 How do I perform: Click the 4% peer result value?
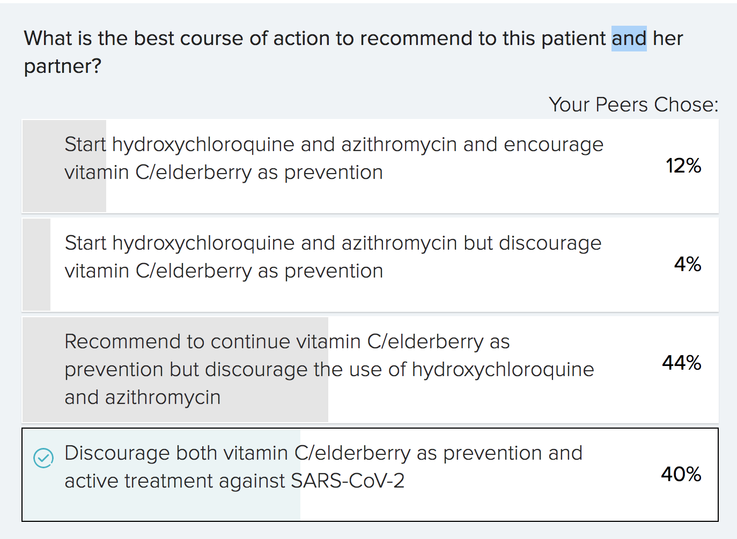tap(688, 264)
